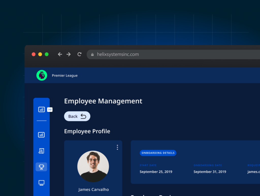
Task: Click the START DATE label
Action: click(148, 165)
